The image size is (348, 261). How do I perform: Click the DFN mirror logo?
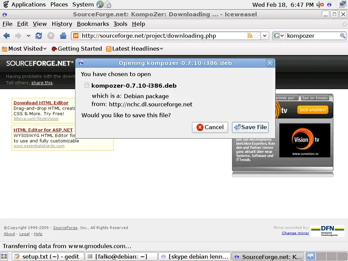(328, 231)
